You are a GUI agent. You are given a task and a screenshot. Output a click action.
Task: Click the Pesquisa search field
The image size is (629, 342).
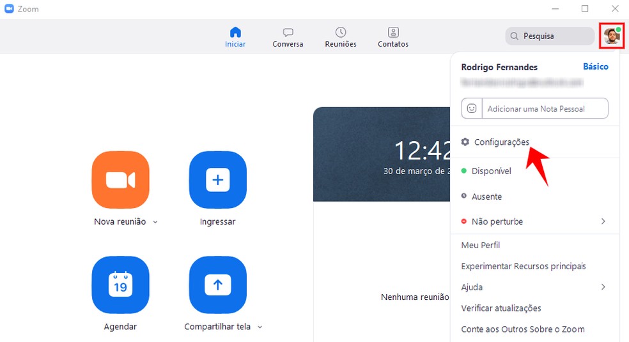pos(550,36)
